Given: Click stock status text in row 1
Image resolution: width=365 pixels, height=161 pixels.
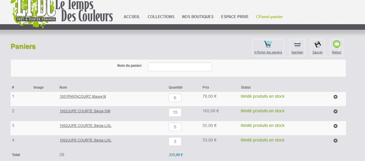Looking at the screenshot, I should (263, 96).
